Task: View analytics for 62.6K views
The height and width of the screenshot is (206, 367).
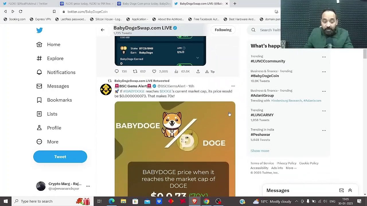Action: (176, 72)
